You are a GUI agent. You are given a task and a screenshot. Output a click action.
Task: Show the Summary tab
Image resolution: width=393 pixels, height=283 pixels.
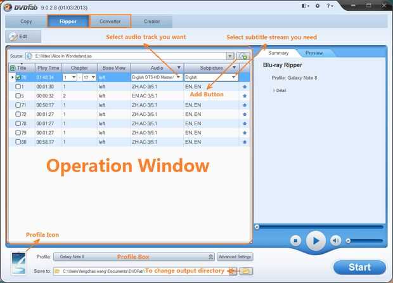[x=278, y=53]
